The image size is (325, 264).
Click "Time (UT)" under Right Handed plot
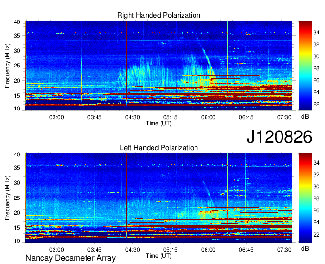click(x=159, y=123)
